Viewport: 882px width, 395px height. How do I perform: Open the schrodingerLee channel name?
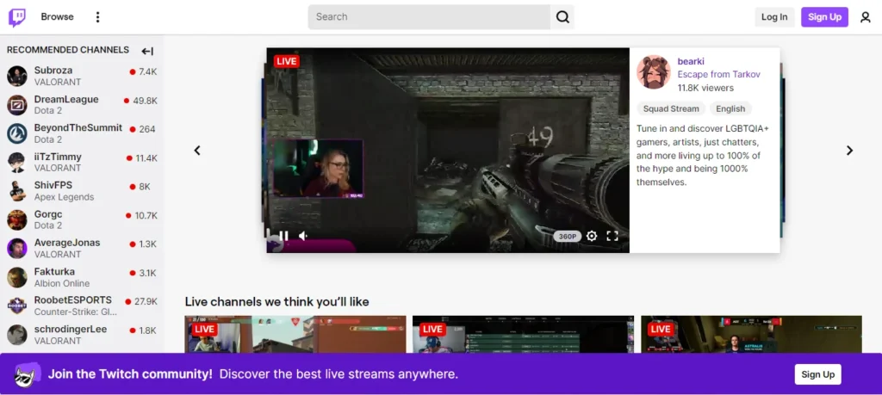tap(71, 330)
